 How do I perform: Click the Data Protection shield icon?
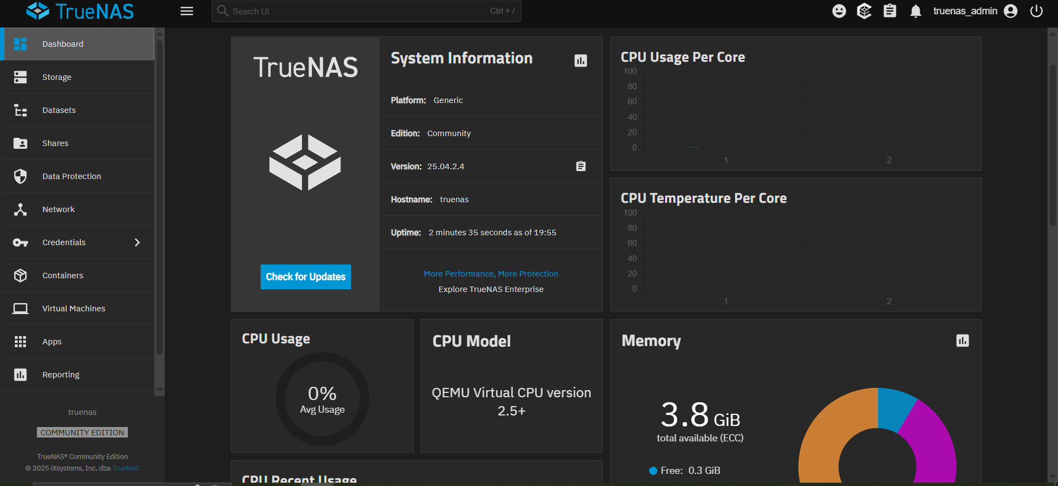click(20, 176)
